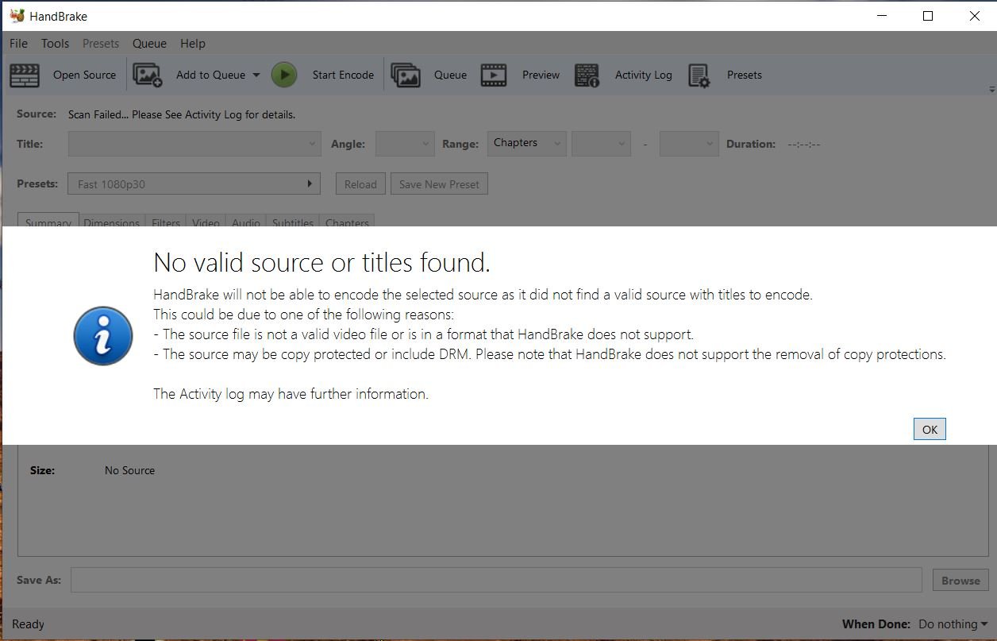Open the range end chapter dropdown
Viewport: 997px width, 641px height.
[x=689, y=144]
